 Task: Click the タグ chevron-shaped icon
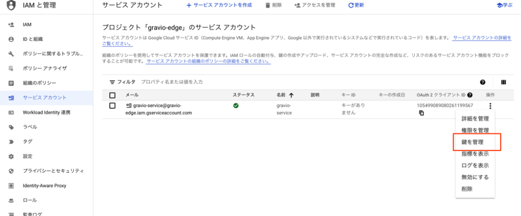(x=11, y=142)
